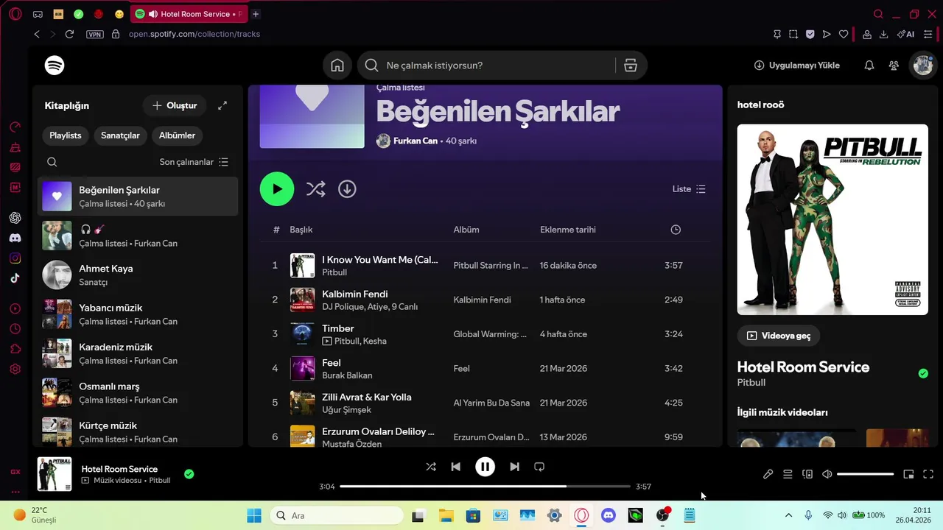Search in library magnifier icon
Viewport: 943px width, 530px height.
click(52, 162)
